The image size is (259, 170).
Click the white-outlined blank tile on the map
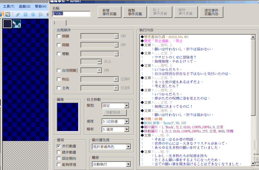7,24
